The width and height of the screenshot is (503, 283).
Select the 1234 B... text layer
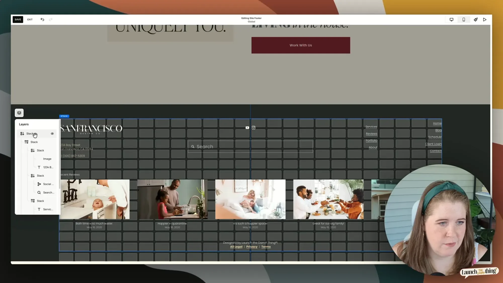[46, 167]
